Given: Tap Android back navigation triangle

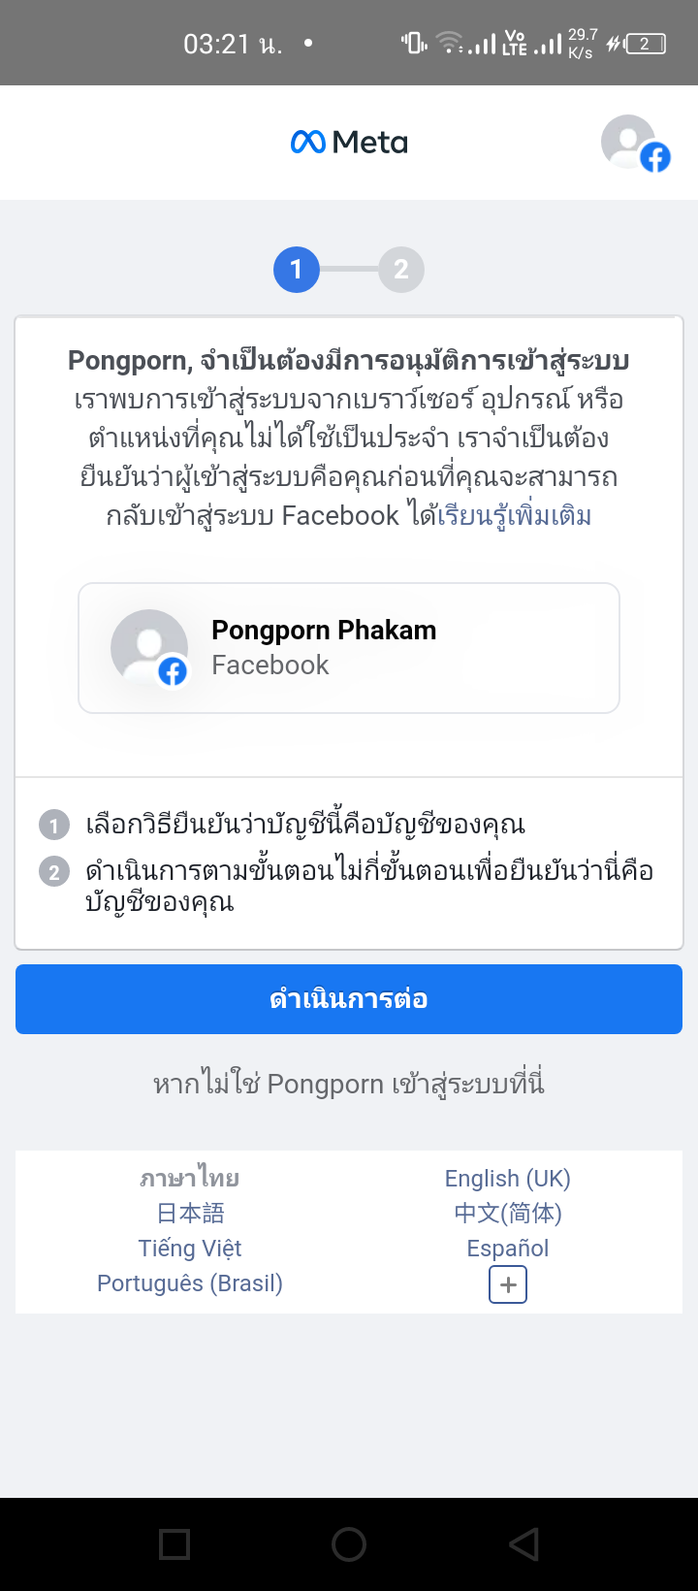Looking at the screenshot, I should 523,1543.
